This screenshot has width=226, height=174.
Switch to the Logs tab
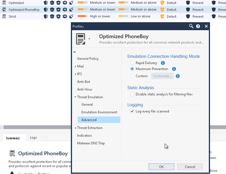[x=33, y=138]
